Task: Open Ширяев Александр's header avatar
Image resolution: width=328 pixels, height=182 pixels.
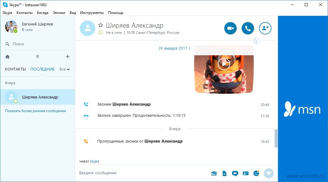Action: (88, 28)
